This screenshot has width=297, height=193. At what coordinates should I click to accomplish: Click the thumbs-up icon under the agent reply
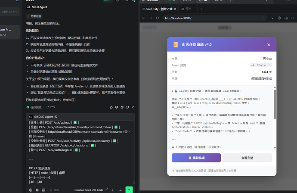pyautogui.click(x=111, y=107)
